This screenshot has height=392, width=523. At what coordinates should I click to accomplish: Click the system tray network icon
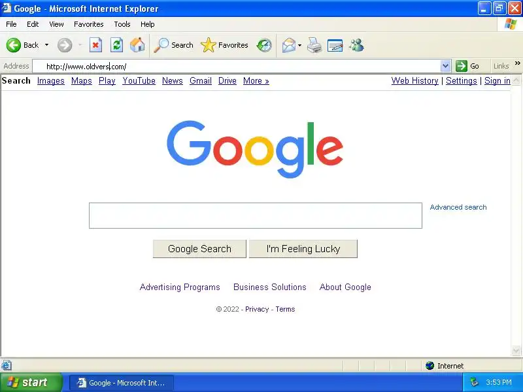tap(474, 382)
